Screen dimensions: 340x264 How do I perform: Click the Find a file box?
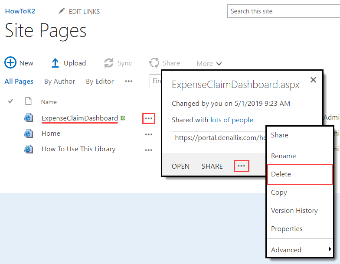click(x=155, y=81)
